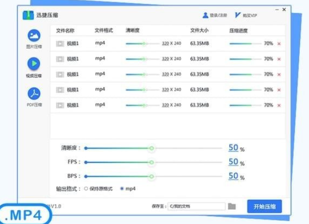Screen dimensions: 309x224
Task: Click first row's 70% compression progress bar
Action: point(245,43)
